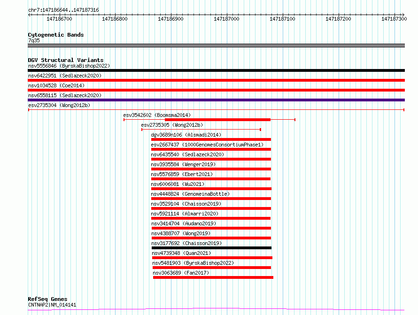Click the nsv5556846 (ByrskaBishop2022) label
418x315 pixels.
(69, 66)
